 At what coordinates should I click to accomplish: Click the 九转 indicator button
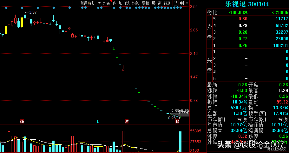(x=106, y=3)
